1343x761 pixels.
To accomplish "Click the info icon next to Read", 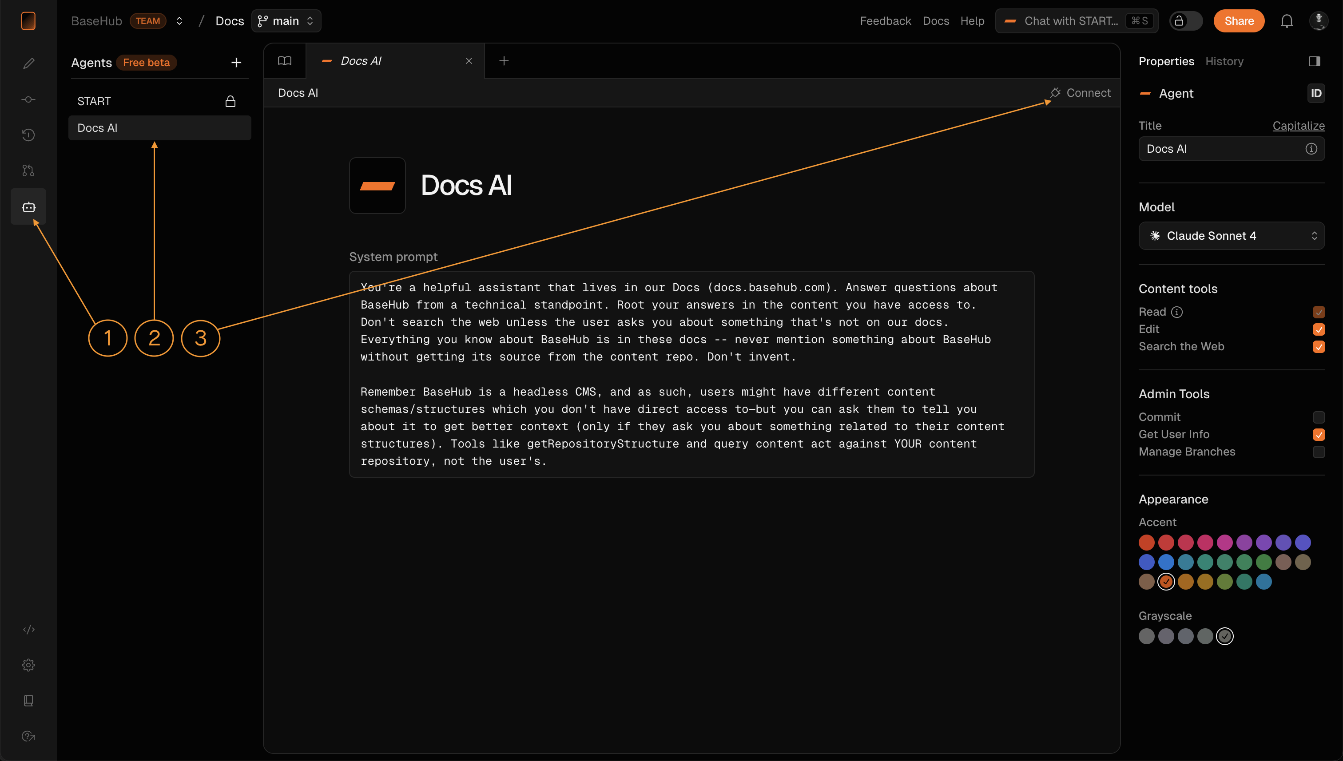I will (x=1177, y=312).
